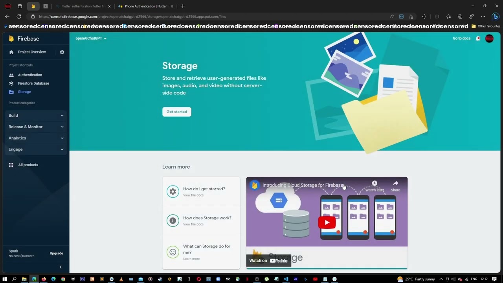Open Project Overview home icon
Image resolution: width=503 pixels, height=283 pixels.
[x=11, y=52]
